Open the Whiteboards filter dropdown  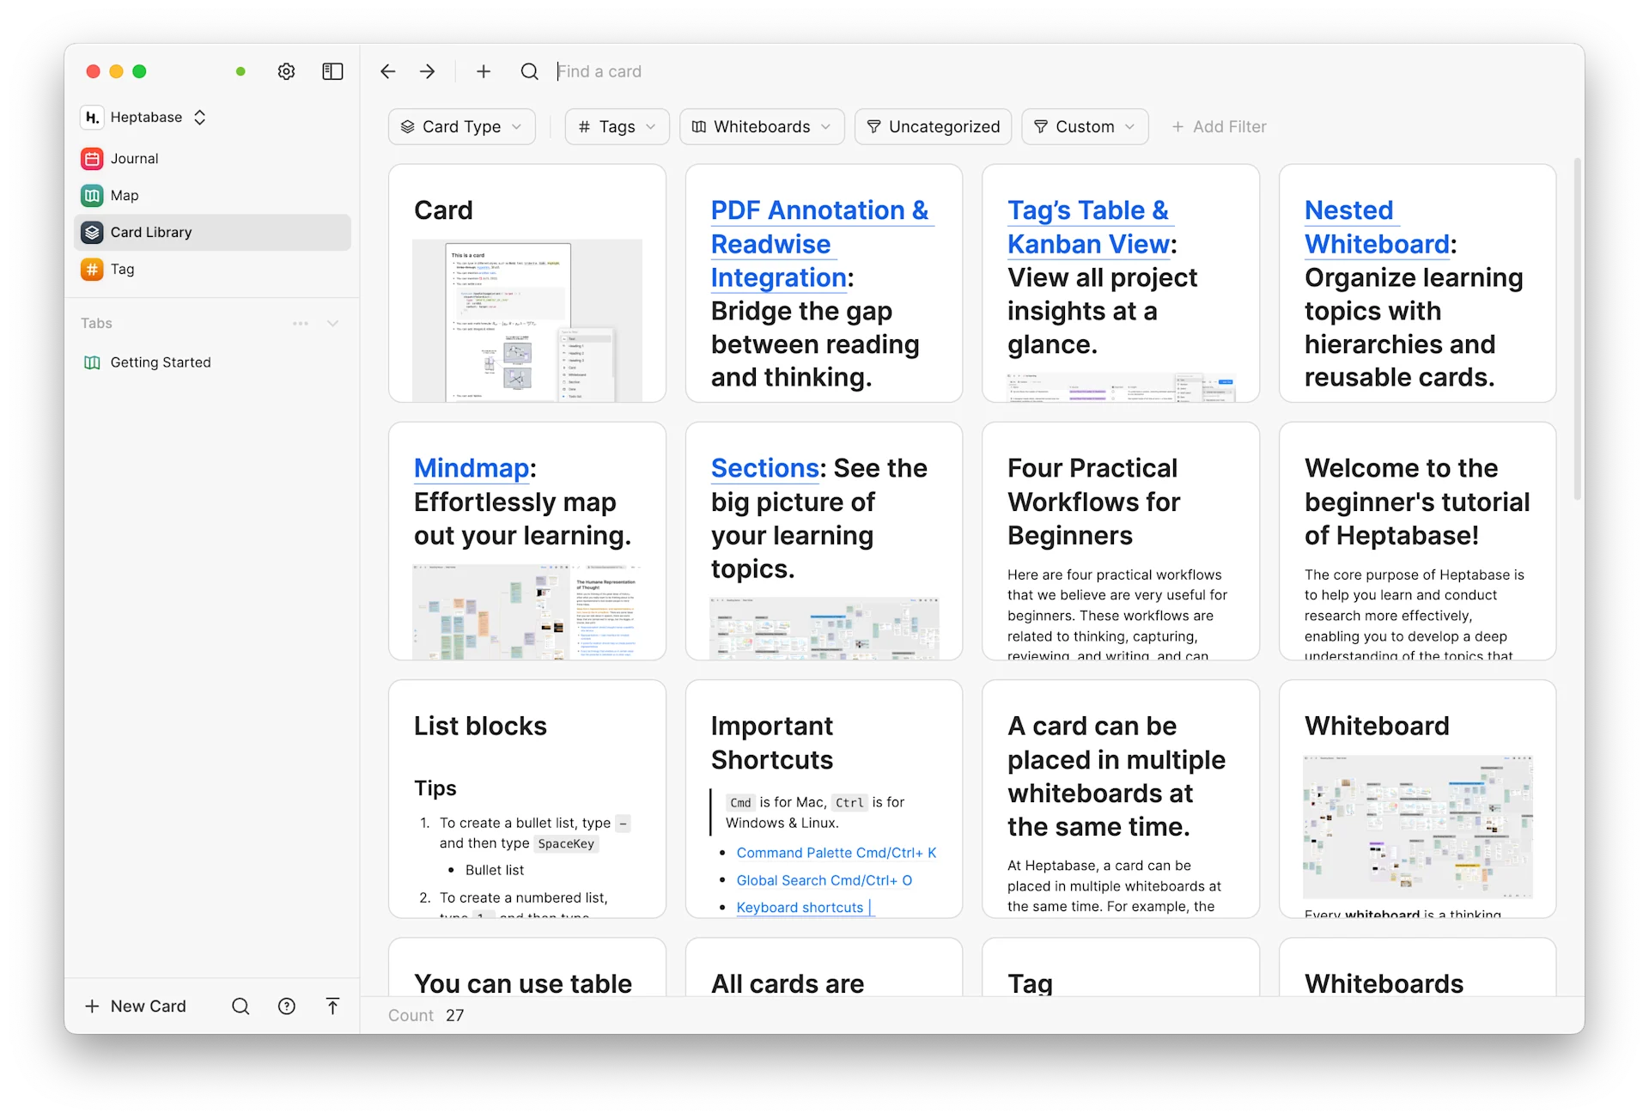761,127
